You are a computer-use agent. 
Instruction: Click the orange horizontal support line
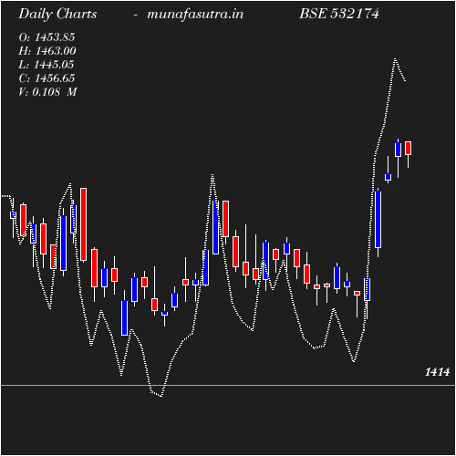pos(228,385)
